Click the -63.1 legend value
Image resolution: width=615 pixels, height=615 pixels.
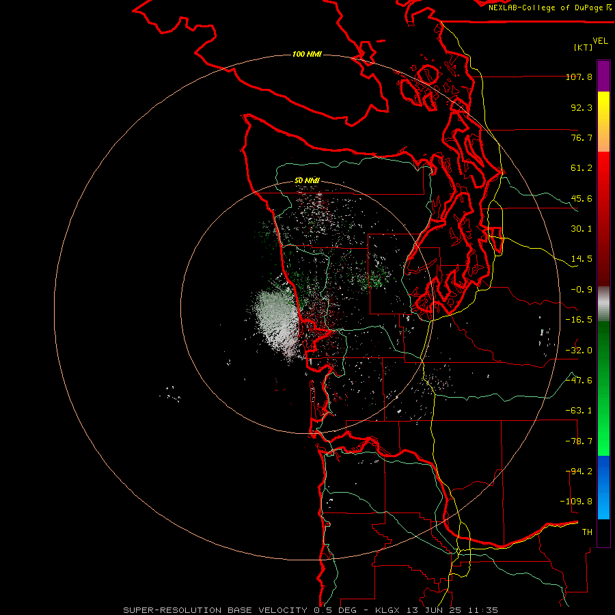[579, 411]
